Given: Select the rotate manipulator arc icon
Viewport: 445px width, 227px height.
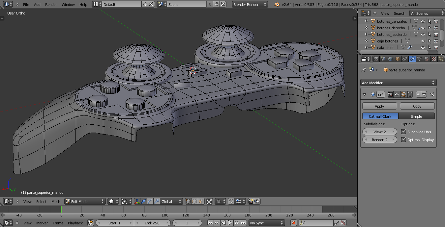Looking at the screenshot, I should [150, 201].
